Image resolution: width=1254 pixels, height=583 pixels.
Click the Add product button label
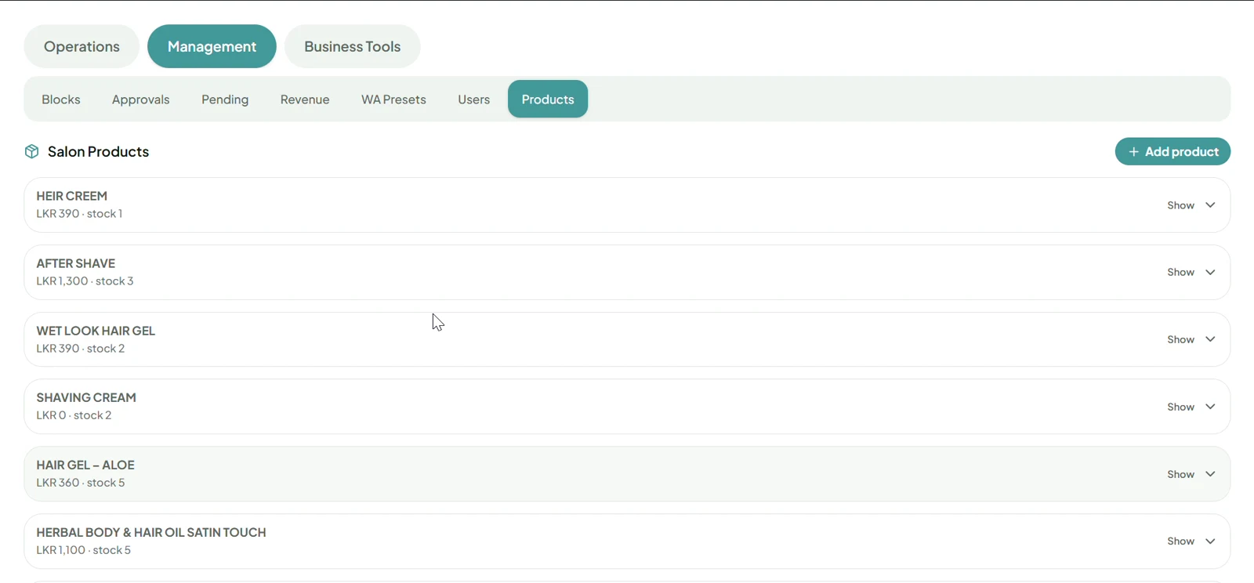(x=1182, y=152)
